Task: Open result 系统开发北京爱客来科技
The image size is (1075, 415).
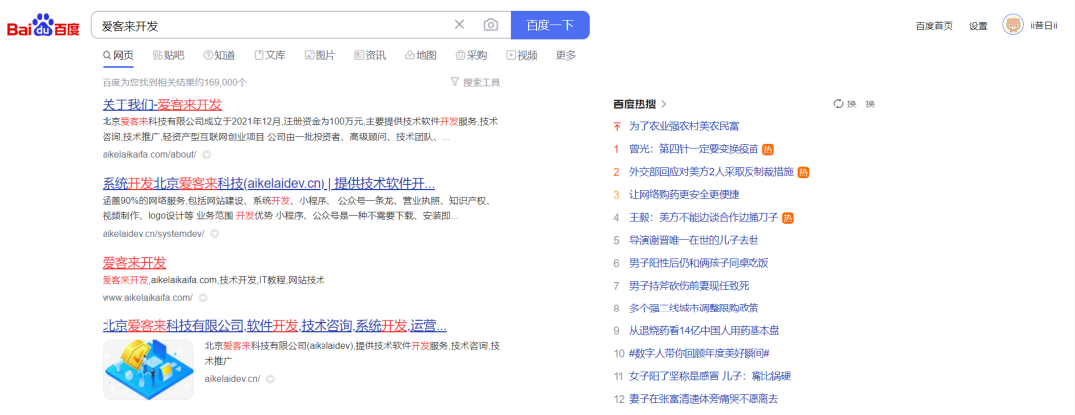Action: pyautogui.click(x=268, y=183)
